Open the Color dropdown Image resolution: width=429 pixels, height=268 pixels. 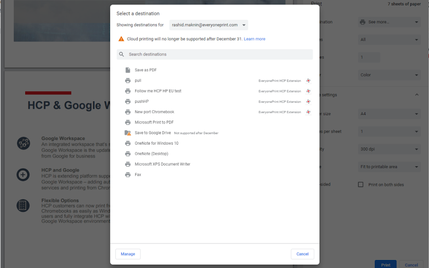pyautogui.click(x=389, y=75)
